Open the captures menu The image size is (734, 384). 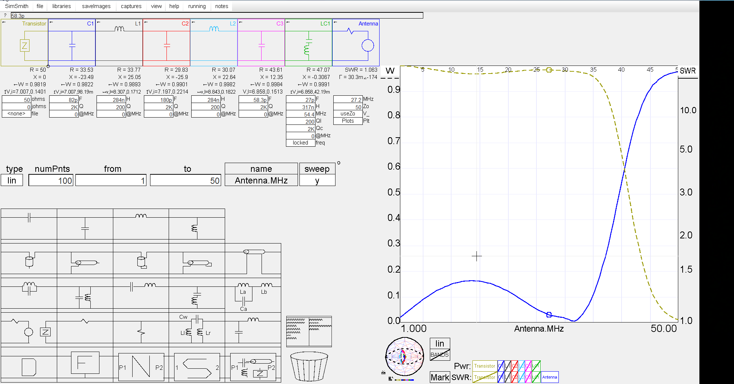[x=131, y=6]
